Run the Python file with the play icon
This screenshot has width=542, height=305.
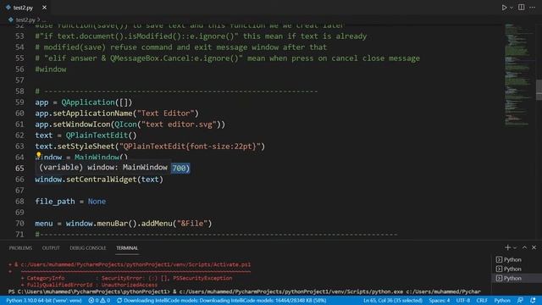click(x=504, y=8)
